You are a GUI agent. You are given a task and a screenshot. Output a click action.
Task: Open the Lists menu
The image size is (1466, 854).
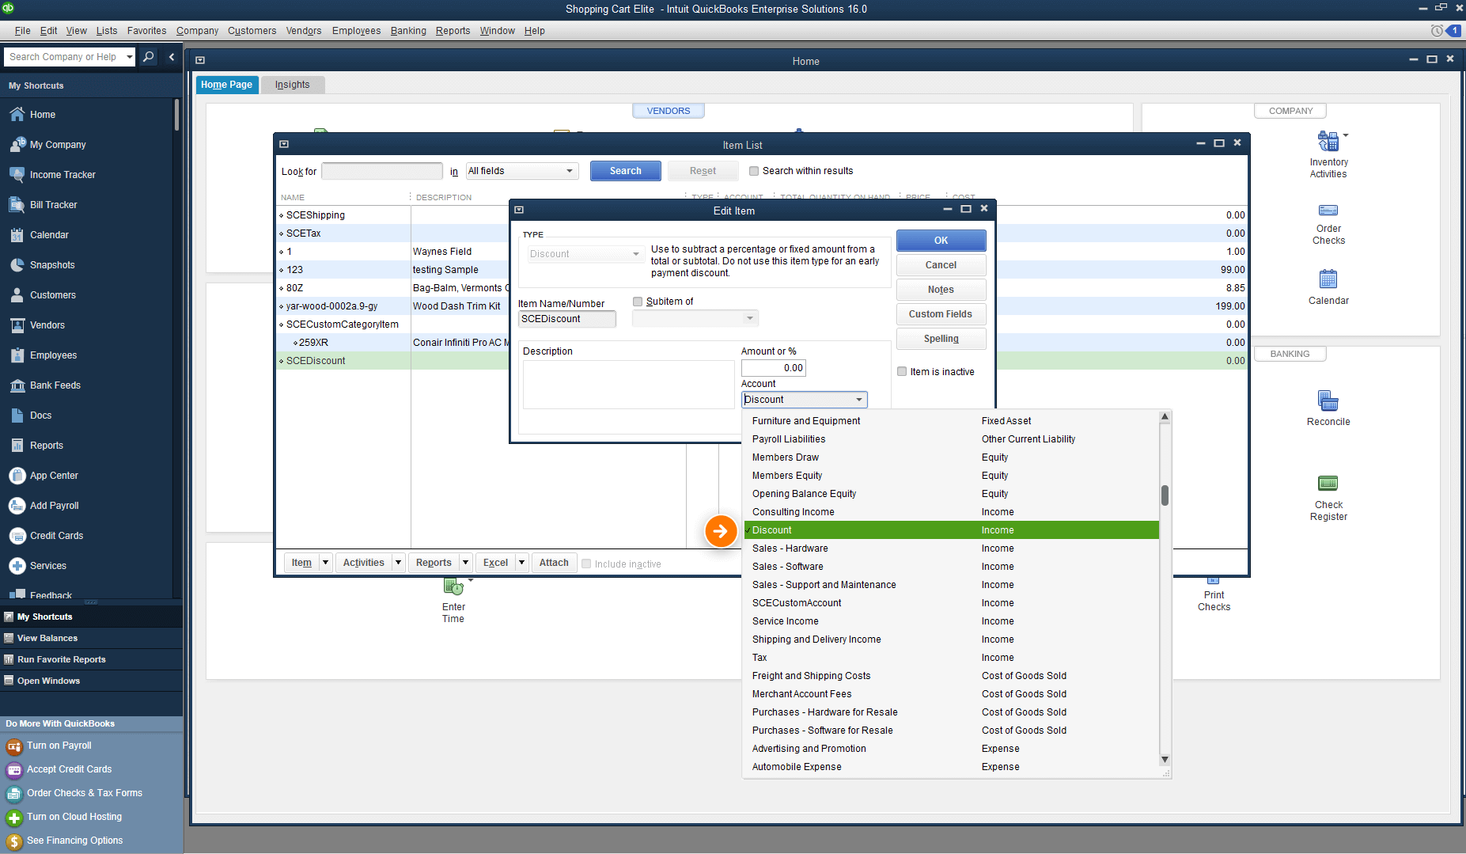tap(107, 31)
